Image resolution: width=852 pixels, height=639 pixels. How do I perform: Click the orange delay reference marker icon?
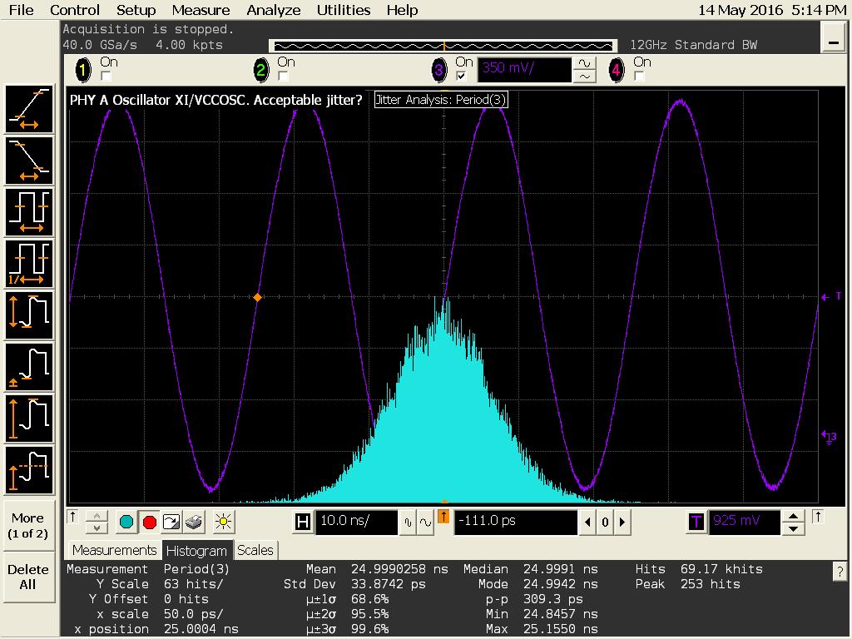point(443,517)
